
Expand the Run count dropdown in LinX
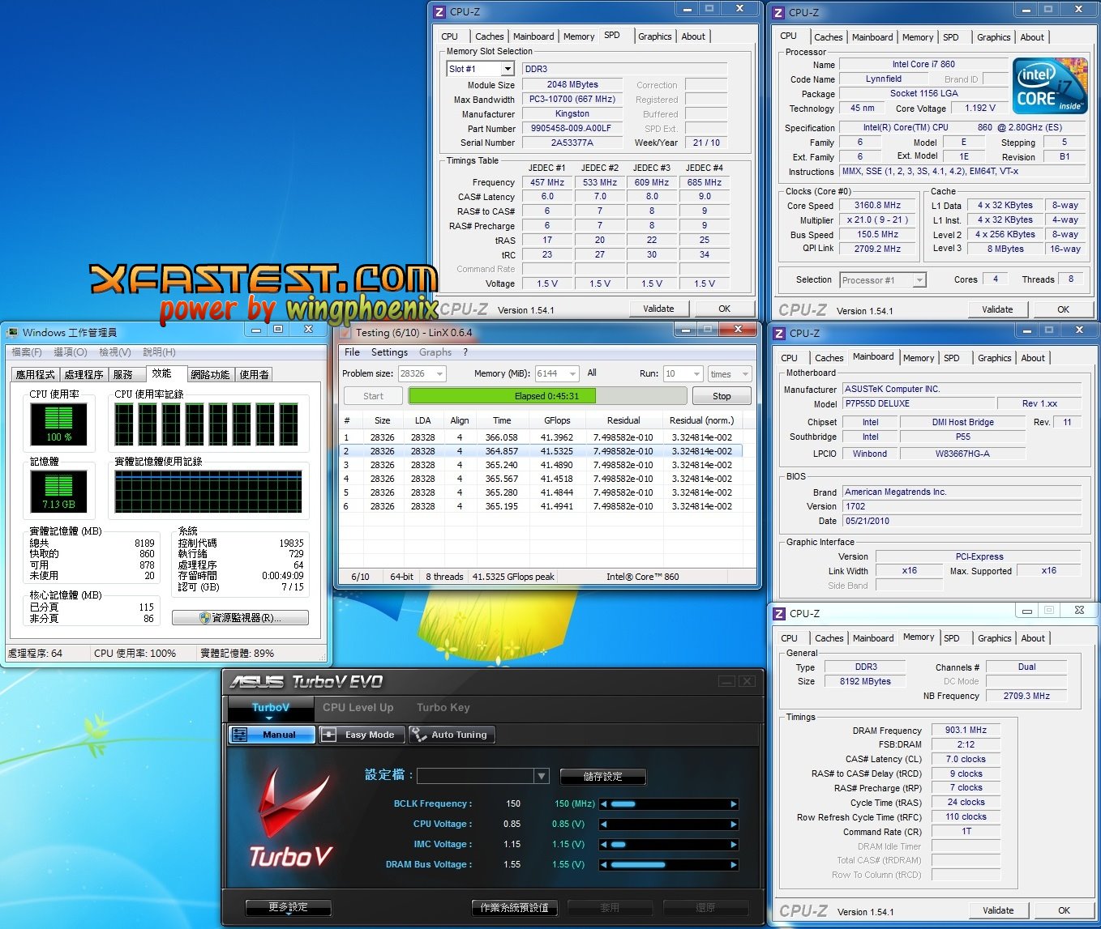pos(696,374)
